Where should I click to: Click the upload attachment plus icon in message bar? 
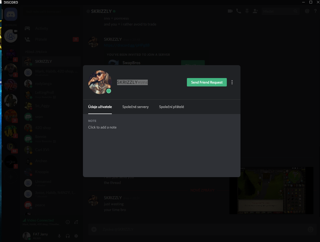coord(94,229)
